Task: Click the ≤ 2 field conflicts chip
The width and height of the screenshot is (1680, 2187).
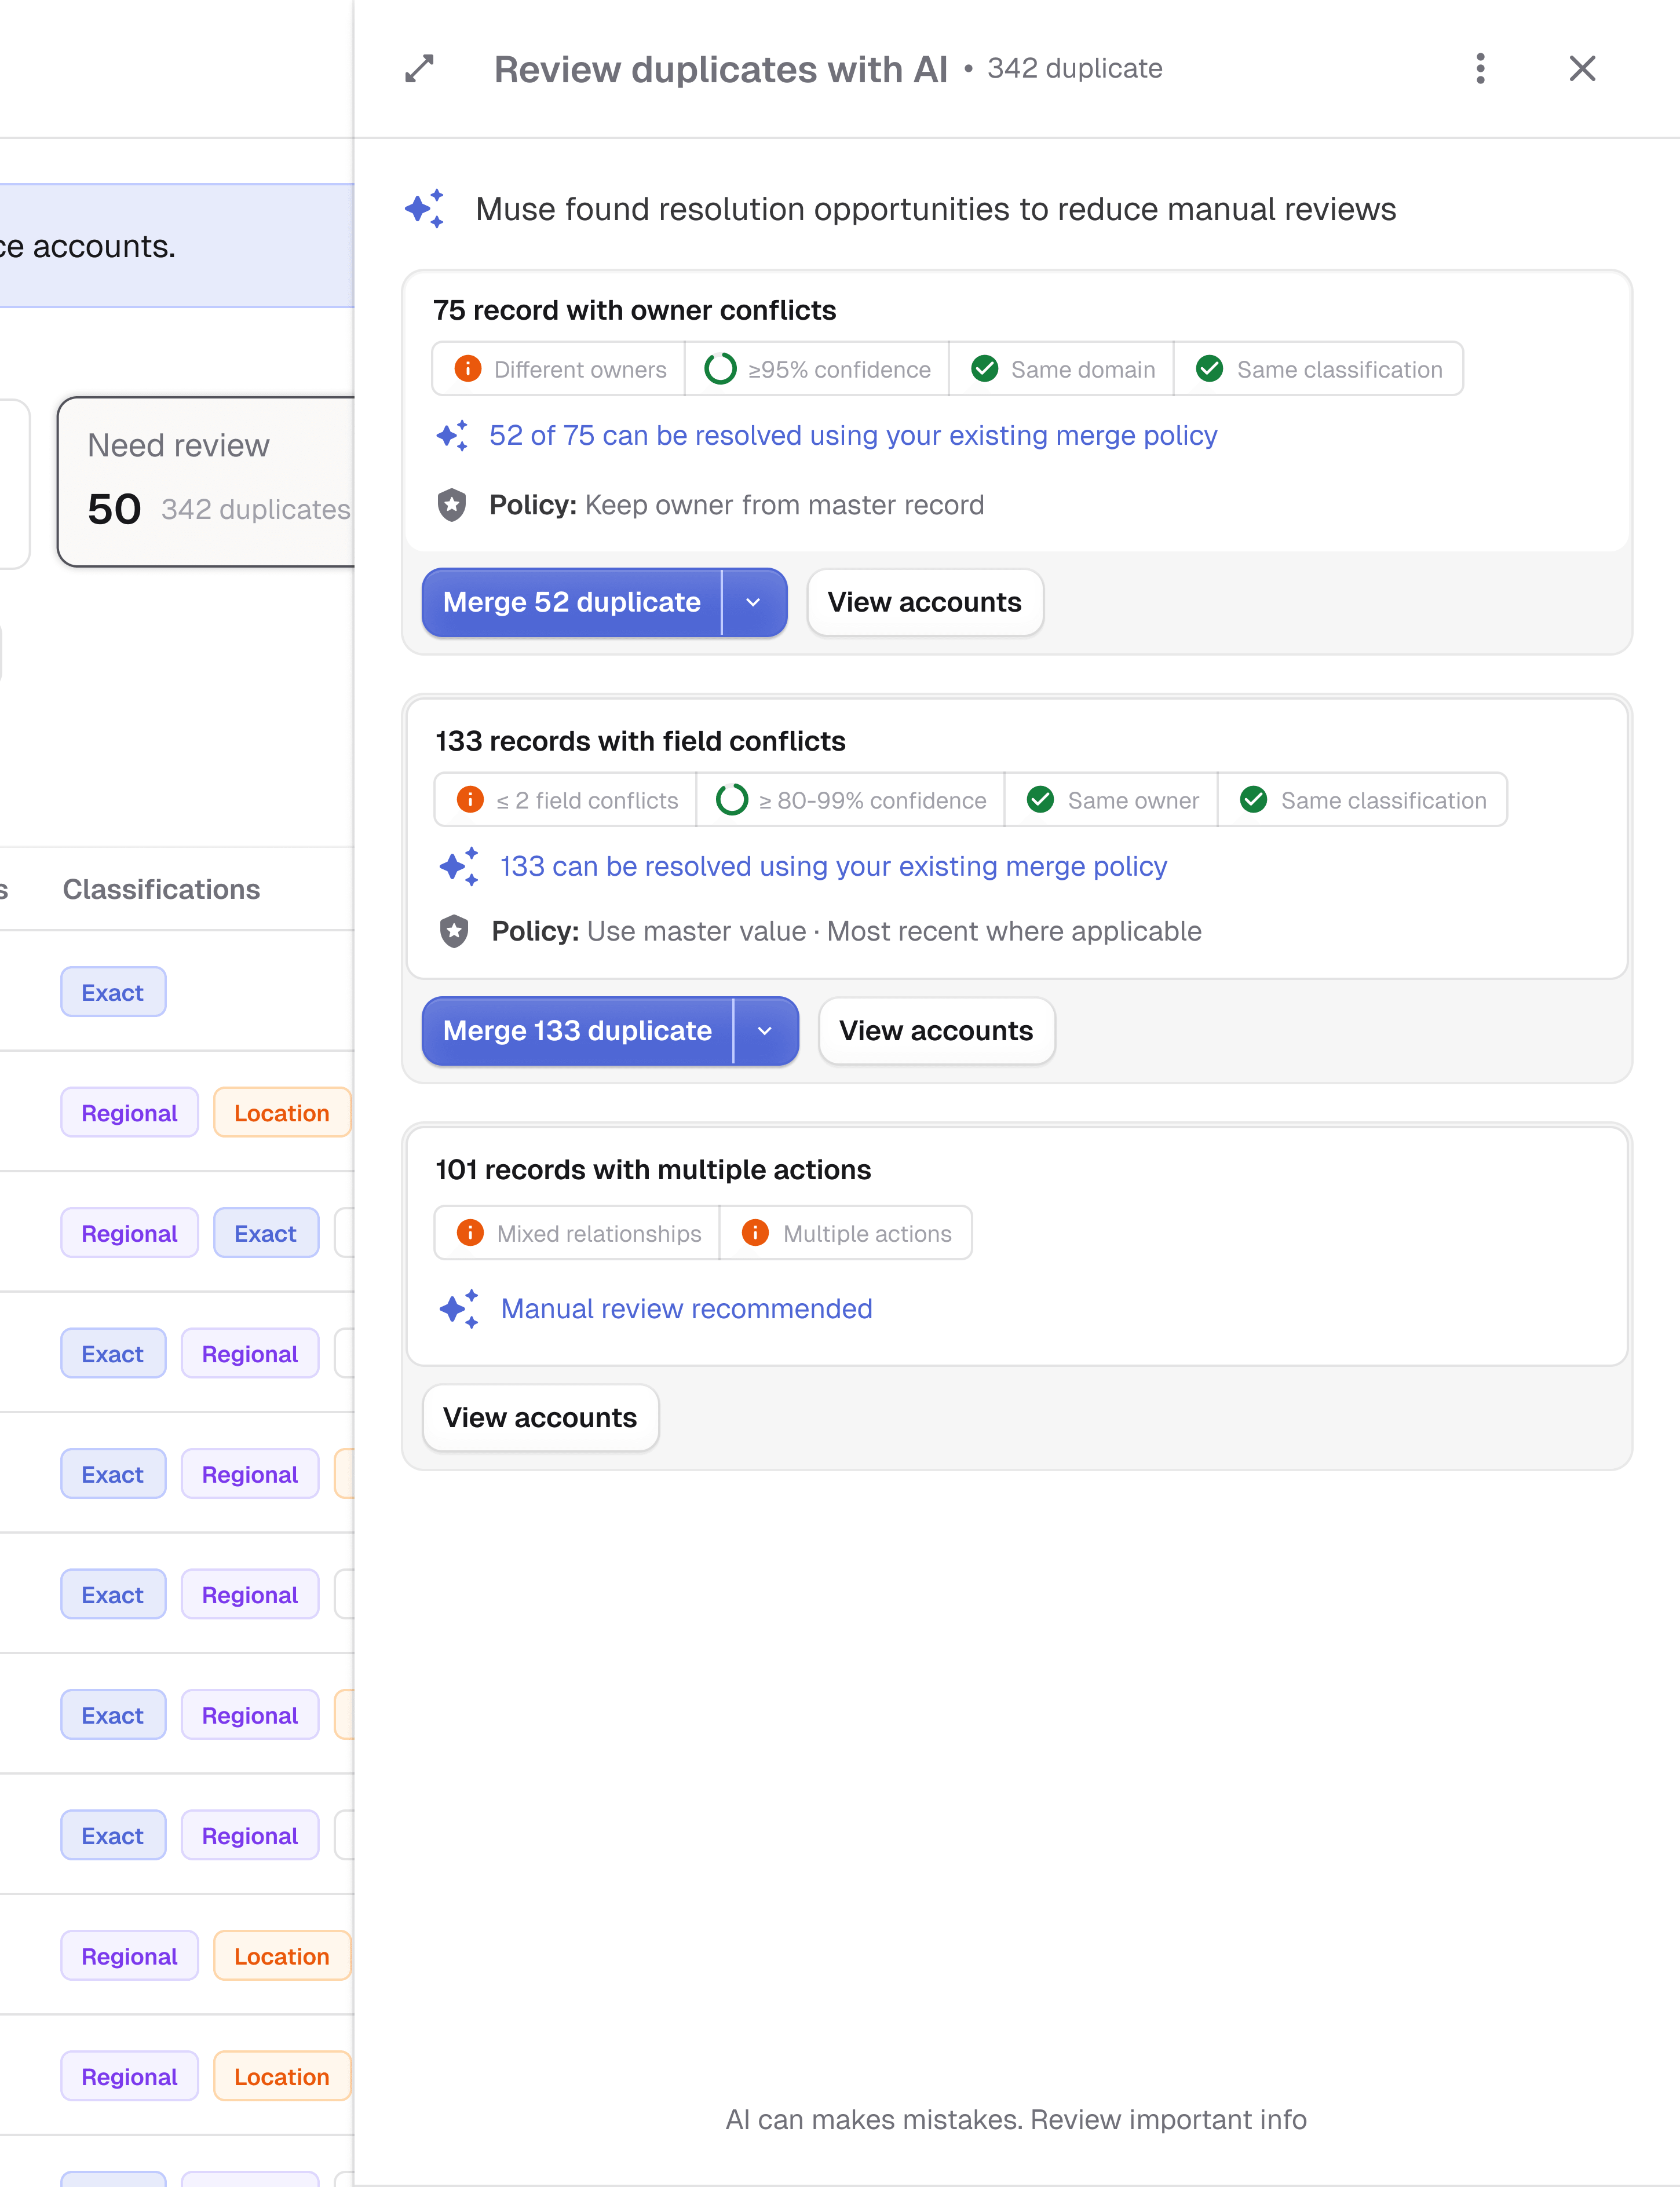Action: pyautogui.click(x=566, y=800)
